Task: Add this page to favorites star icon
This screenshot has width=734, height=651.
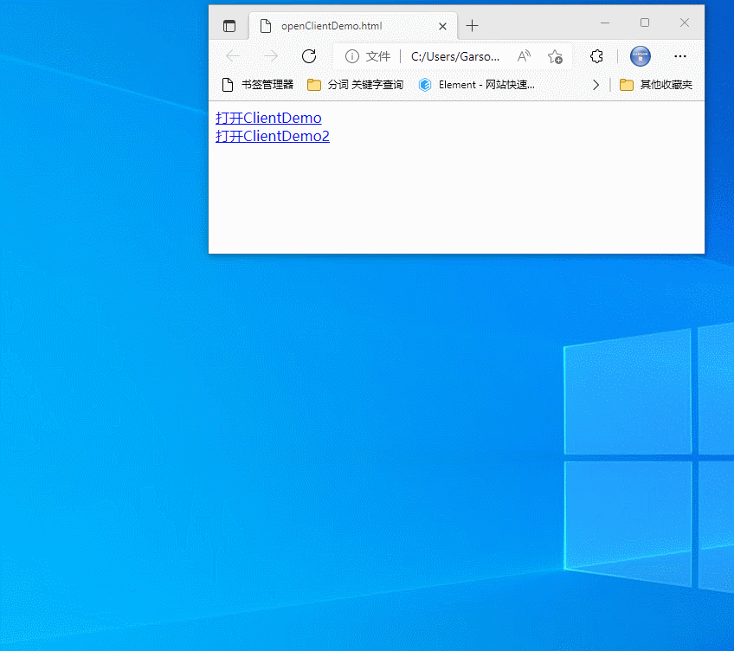Action: pyautogui.click(x=555, y=56)
